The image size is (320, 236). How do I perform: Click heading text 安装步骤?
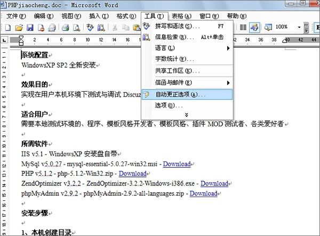click(35, 213)
